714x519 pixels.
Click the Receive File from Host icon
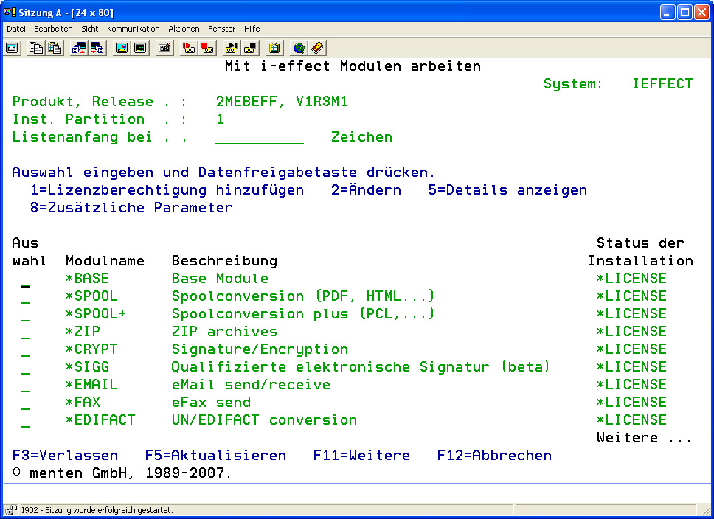tap(97, 48)
